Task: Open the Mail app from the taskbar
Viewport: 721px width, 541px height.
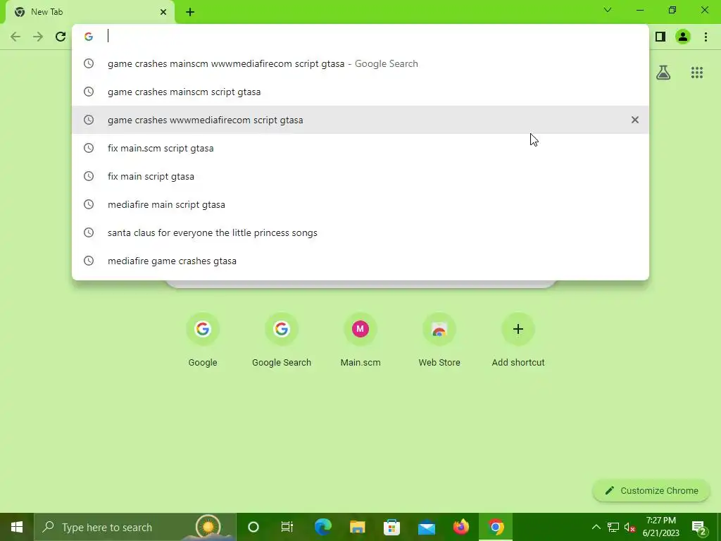Action: [426, 527]
